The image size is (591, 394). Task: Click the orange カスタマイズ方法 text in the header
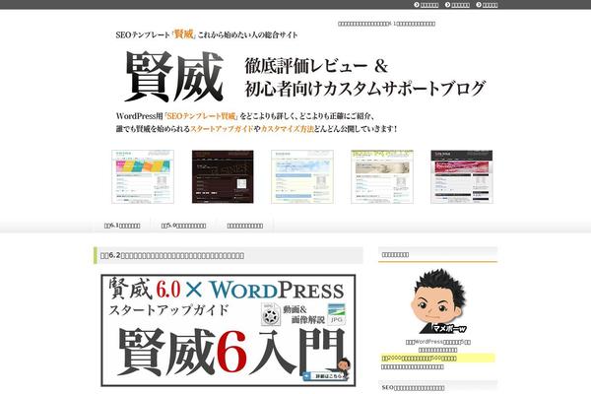[288, 129]
